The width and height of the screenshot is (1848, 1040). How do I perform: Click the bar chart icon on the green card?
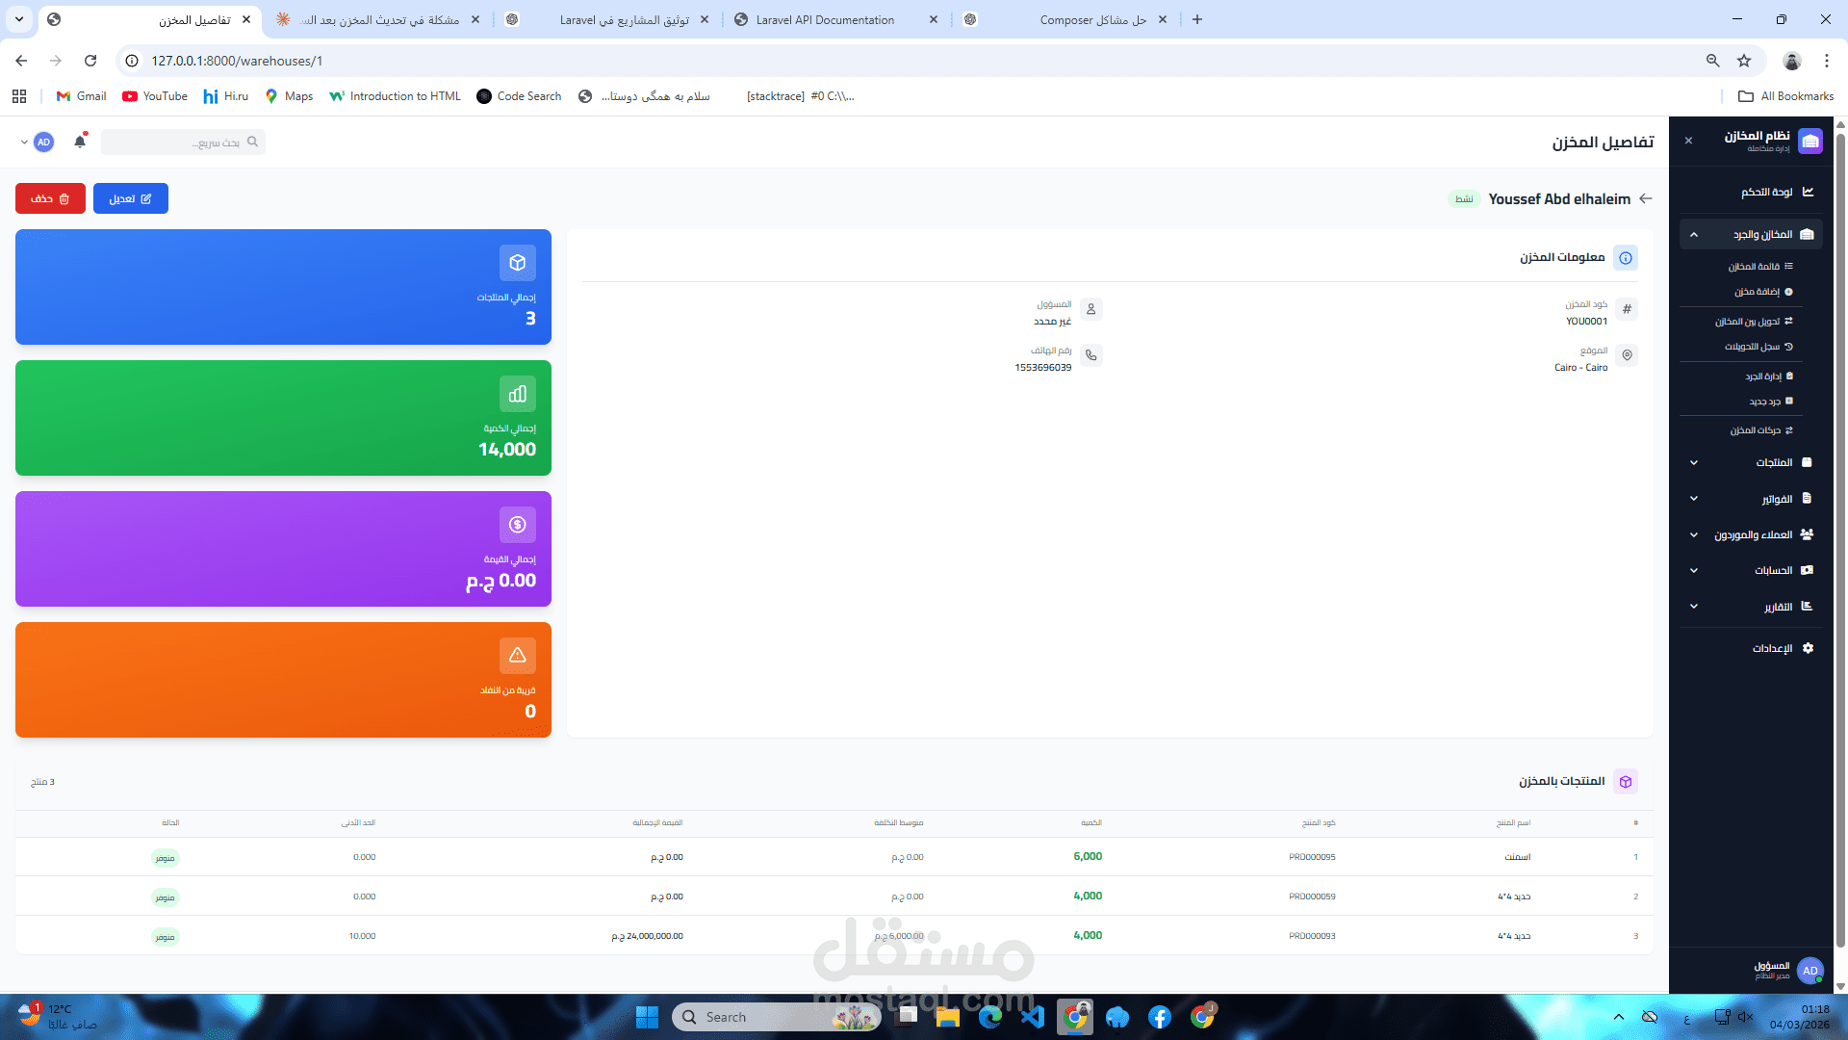pyautogui.click(x=518, y=394)
